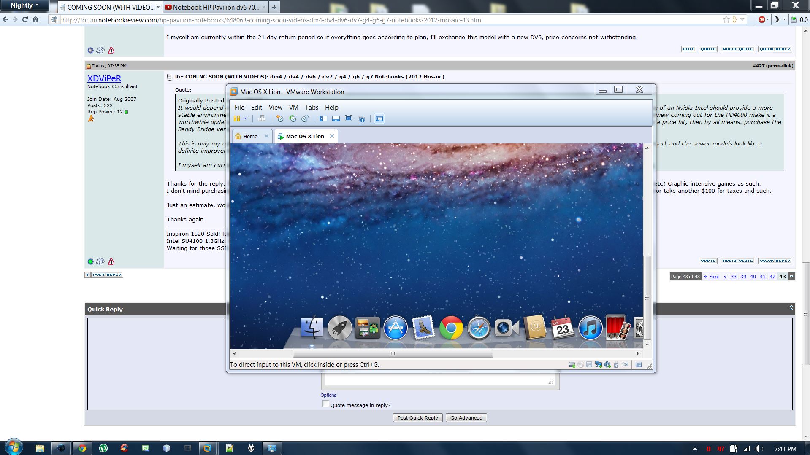Image resolution: width=810 pixels, height=455 pixels.
Task: Click the Unity mode toolbar icon
Action: pyautogui.click(x=361, y=119)
